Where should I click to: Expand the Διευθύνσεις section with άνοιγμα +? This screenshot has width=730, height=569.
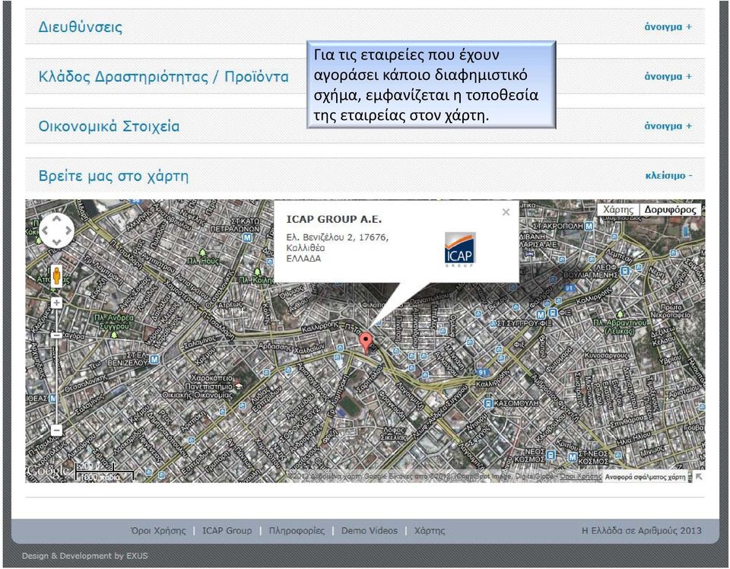[668, 27]
